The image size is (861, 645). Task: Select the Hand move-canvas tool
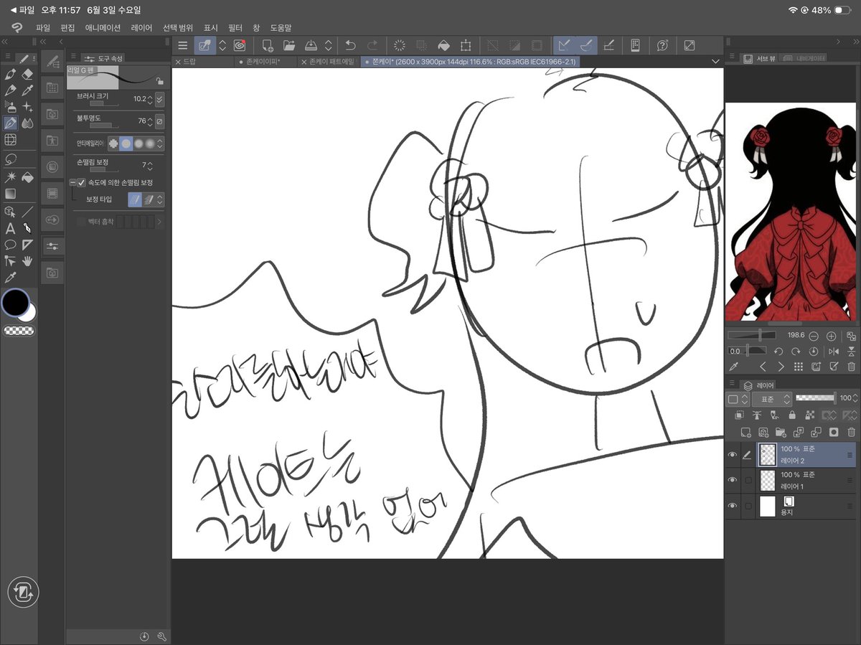[27, 261]
